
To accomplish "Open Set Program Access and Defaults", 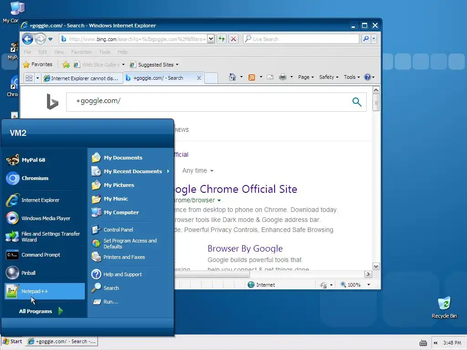I will click(x=130, y=243).
